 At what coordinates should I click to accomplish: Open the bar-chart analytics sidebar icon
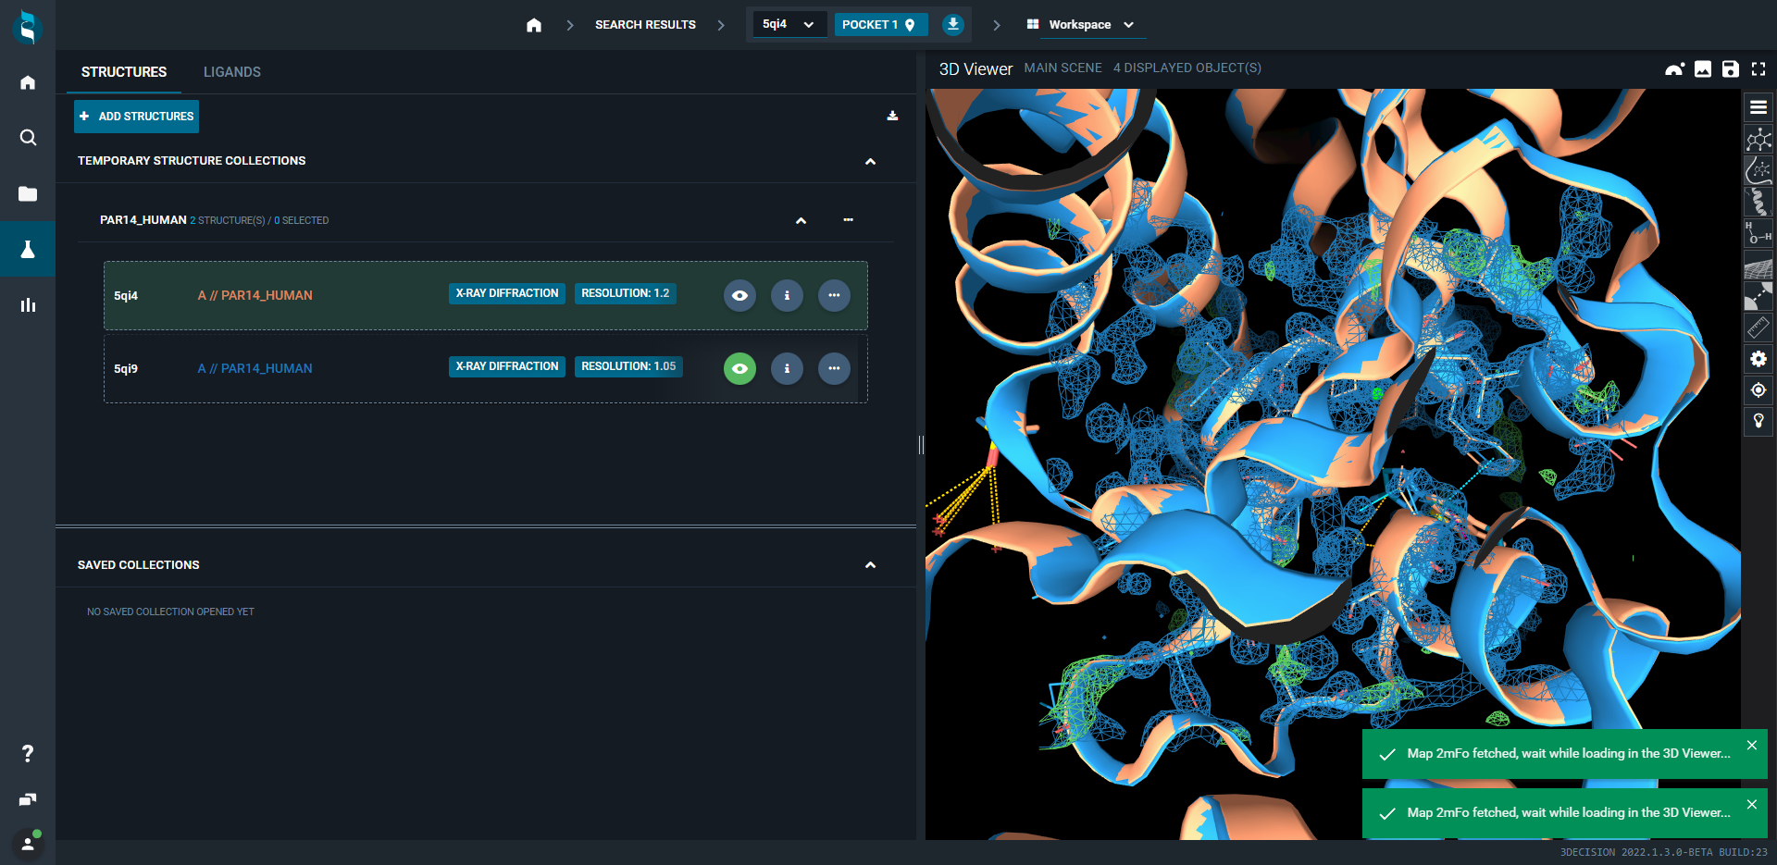pyautogui.click(x=28, y=304)
